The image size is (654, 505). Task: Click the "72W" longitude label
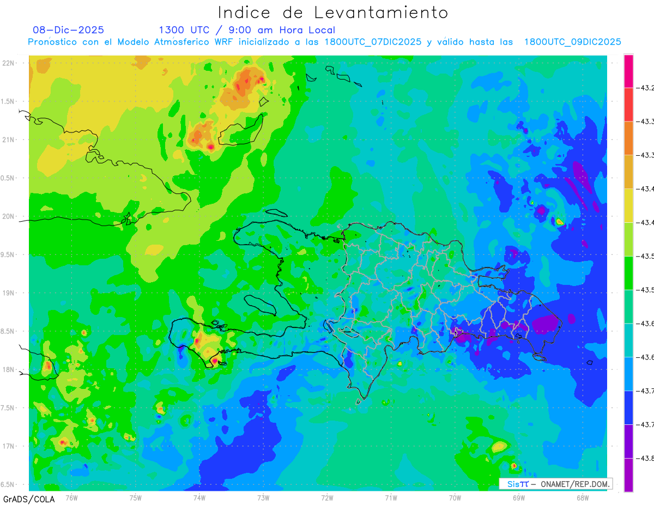327,497
